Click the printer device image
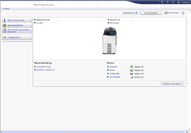 coord(110,41)
